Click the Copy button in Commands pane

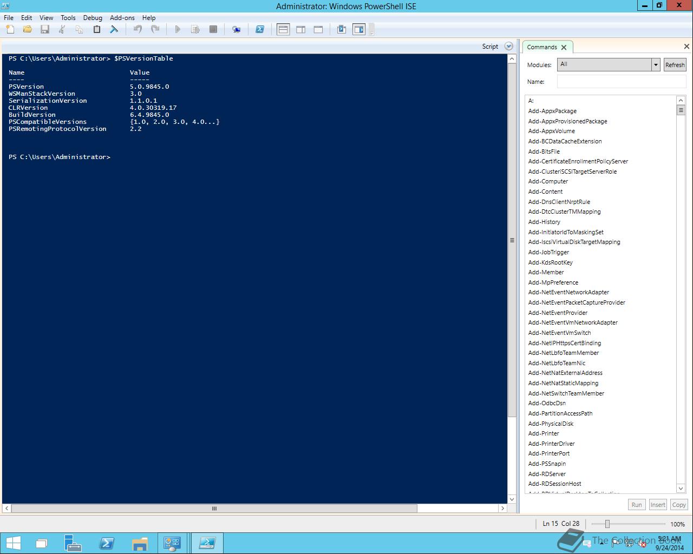(x=679, y=505)
